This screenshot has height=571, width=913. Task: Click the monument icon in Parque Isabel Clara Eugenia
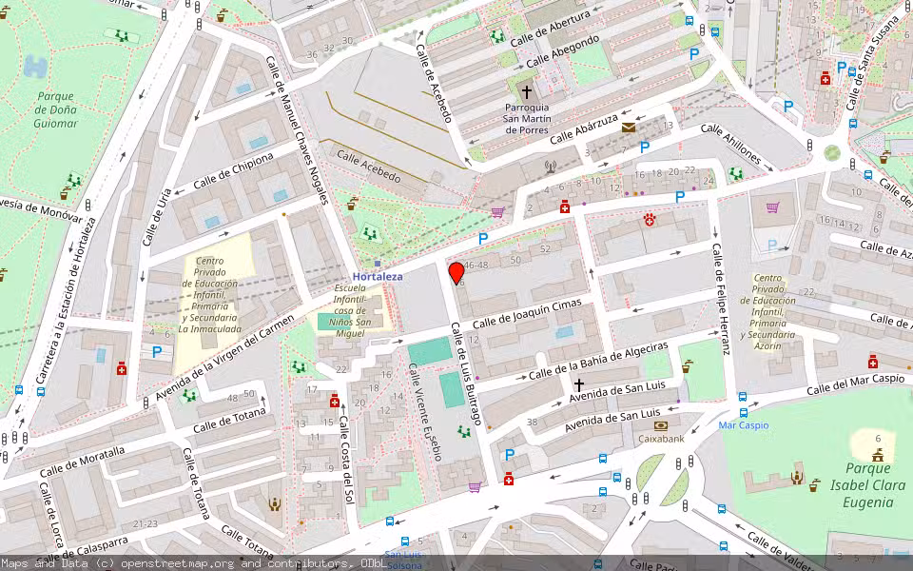[878, 455]
